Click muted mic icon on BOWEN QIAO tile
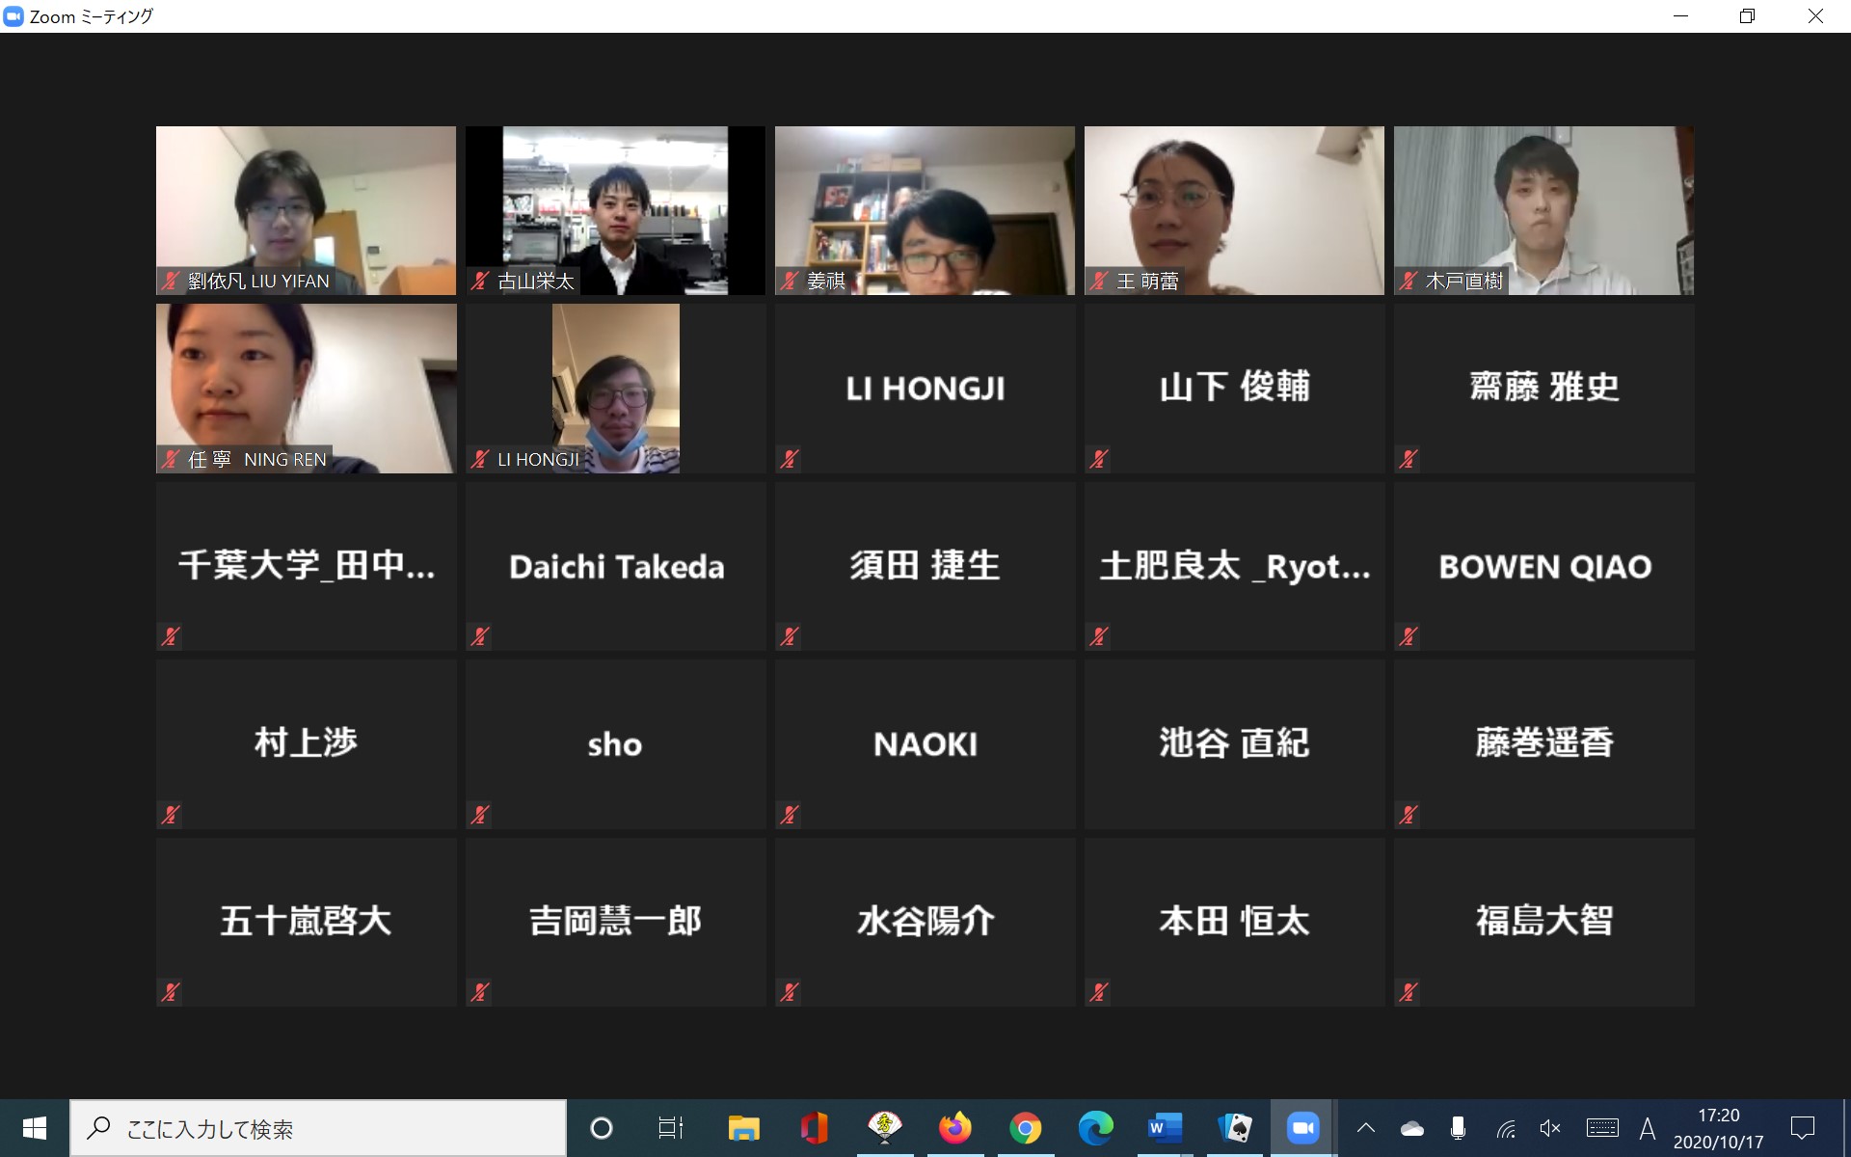This screenshot has width=1851, height=1157. coord(1408,636)
